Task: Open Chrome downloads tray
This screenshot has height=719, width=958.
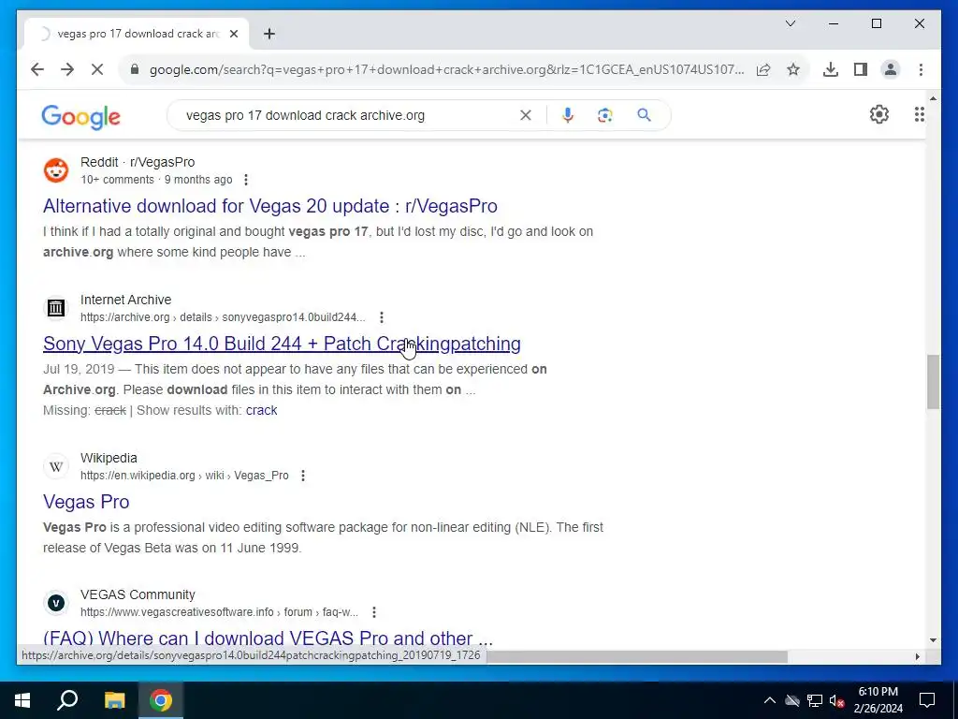Action: (831, 69)
